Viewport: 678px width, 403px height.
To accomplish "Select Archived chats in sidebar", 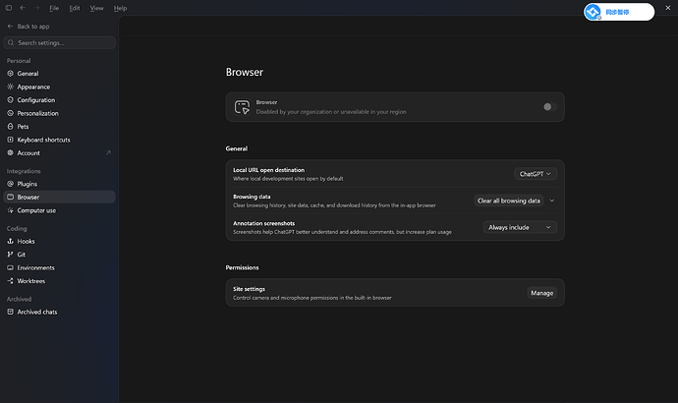I will pyautogui.click(x=59, y=312).
